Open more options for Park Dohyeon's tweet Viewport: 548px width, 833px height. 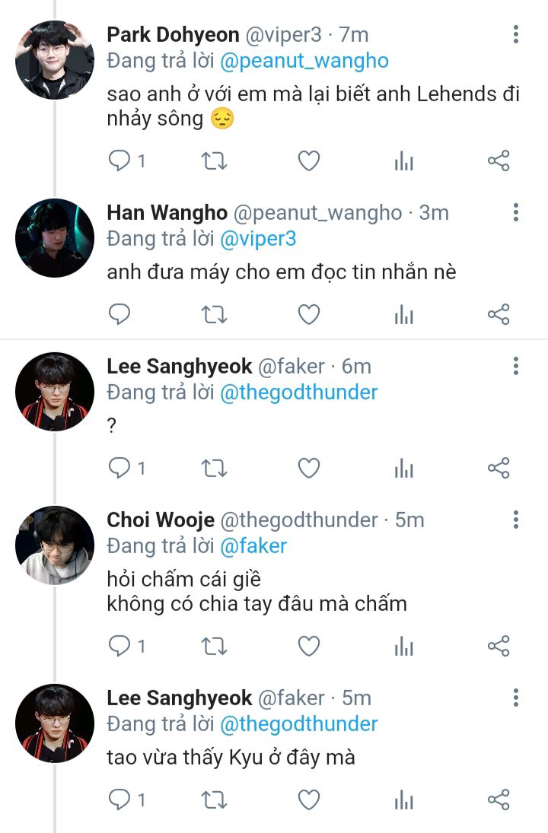point(516,34)
